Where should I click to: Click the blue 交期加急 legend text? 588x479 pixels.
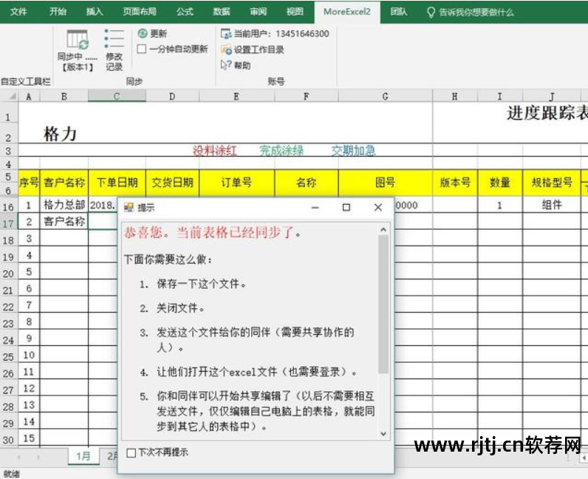tap(353, 151)
